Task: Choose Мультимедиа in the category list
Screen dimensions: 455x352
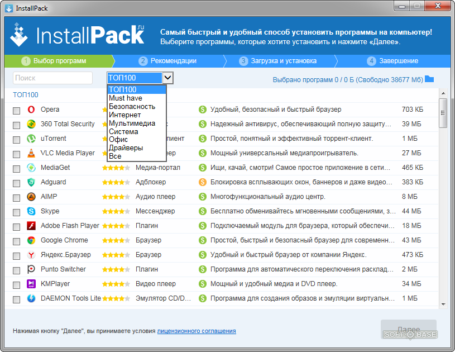Action: click(132, 123)
